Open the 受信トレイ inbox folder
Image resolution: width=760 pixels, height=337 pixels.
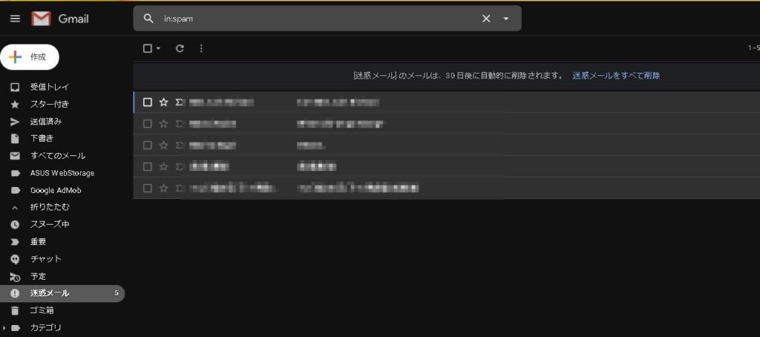49,87
